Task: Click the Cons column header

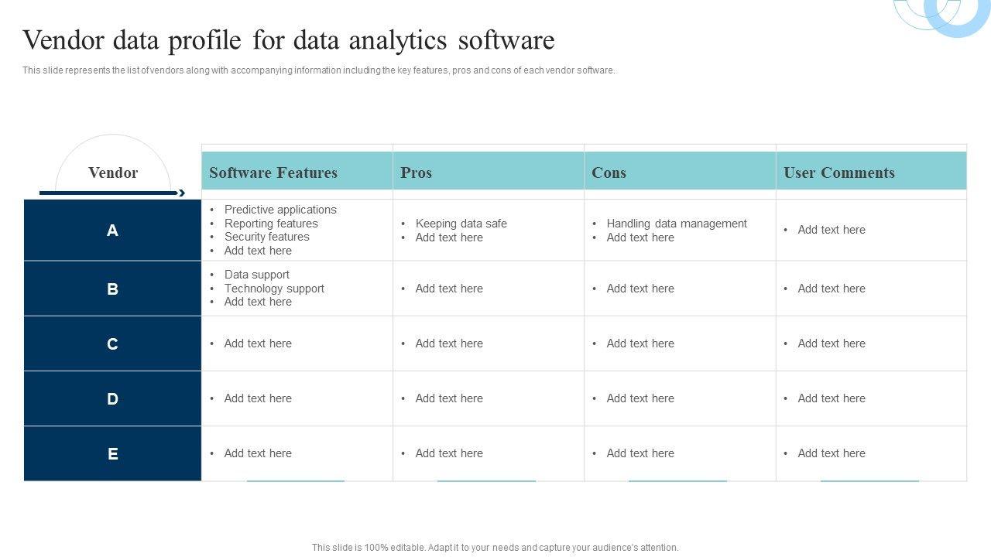Action: (x=609, y=173)
